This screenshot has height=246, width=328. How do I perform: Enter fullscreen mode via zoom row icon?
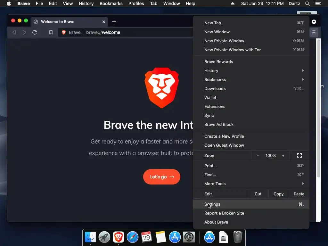(x=299, y=155)
